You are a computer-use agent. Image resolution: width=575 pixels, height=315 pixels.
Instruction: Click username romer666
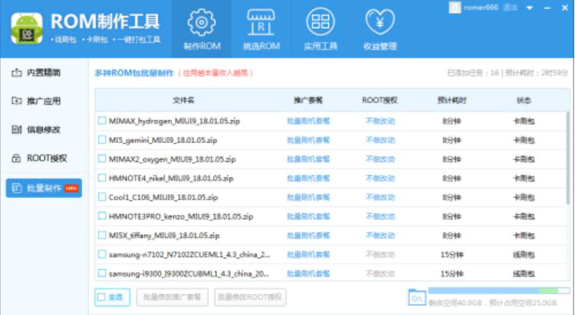(481, 8)
